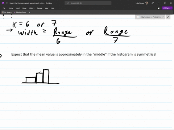The height and width of the screenshot is (130, 174).
Task: Click the "Expect that the mean value" text line
Action: click(x=84, y=54)
